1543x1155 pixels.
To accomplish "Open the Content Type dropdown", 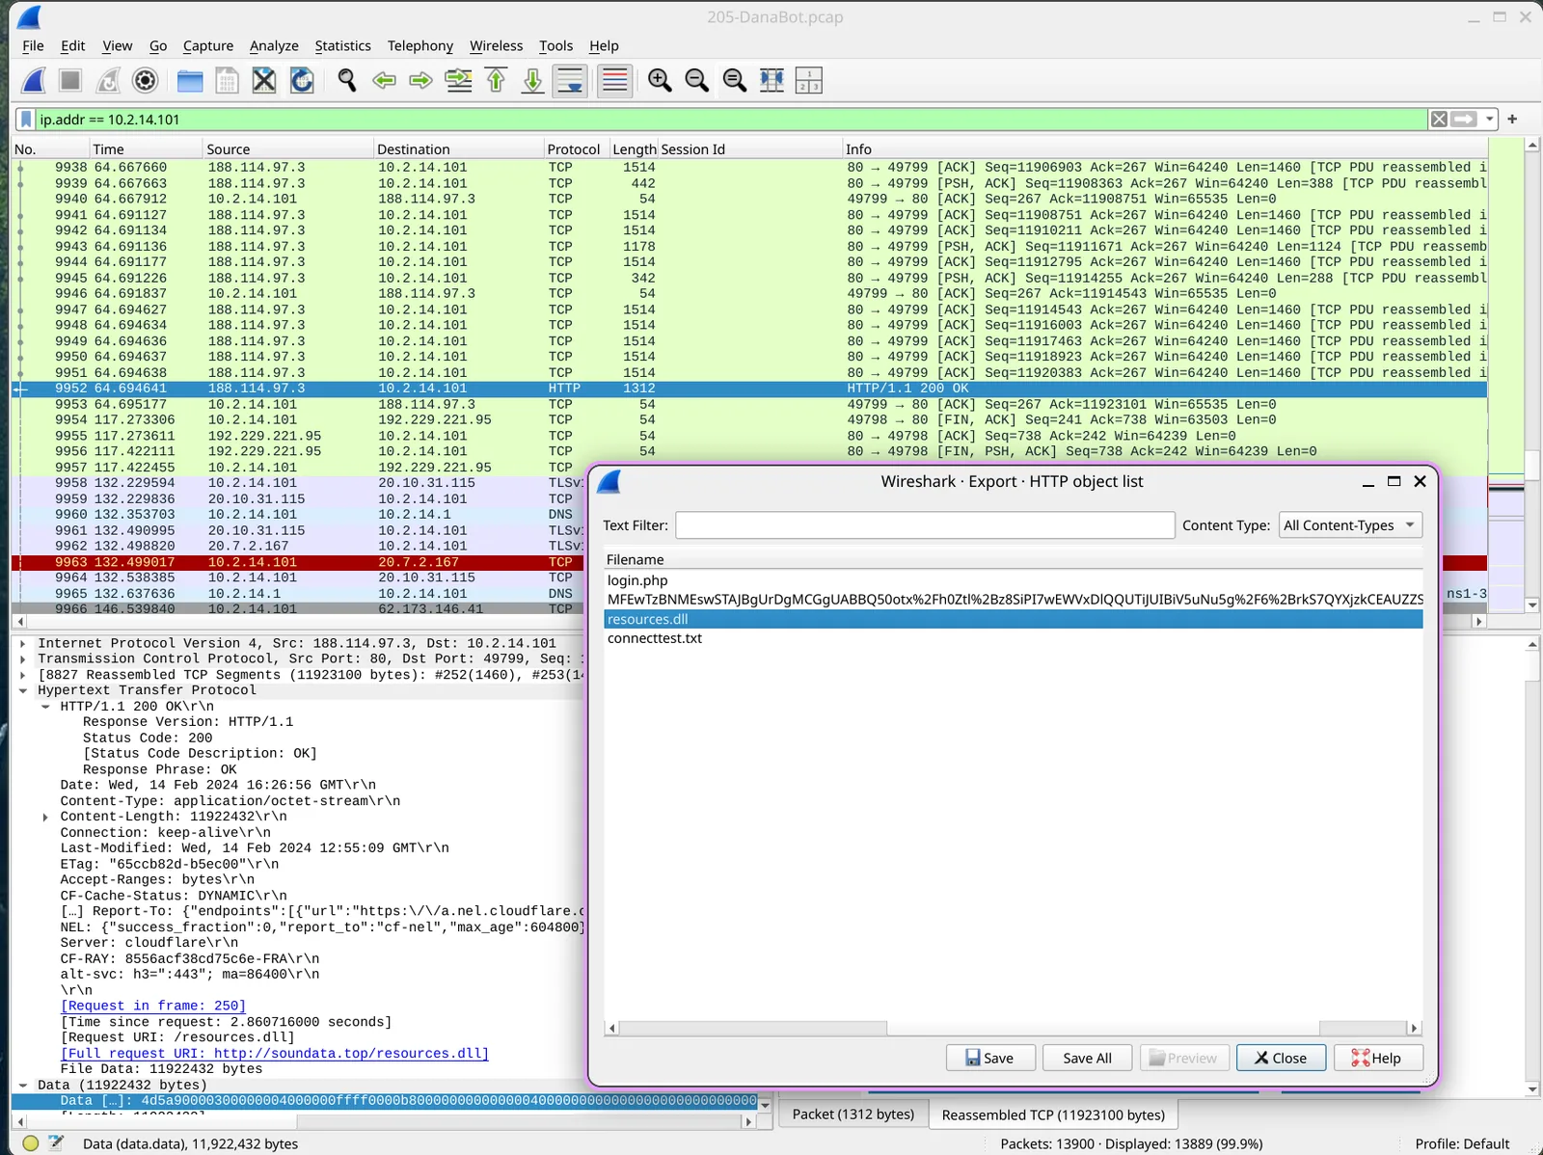I will [1350, 525].
